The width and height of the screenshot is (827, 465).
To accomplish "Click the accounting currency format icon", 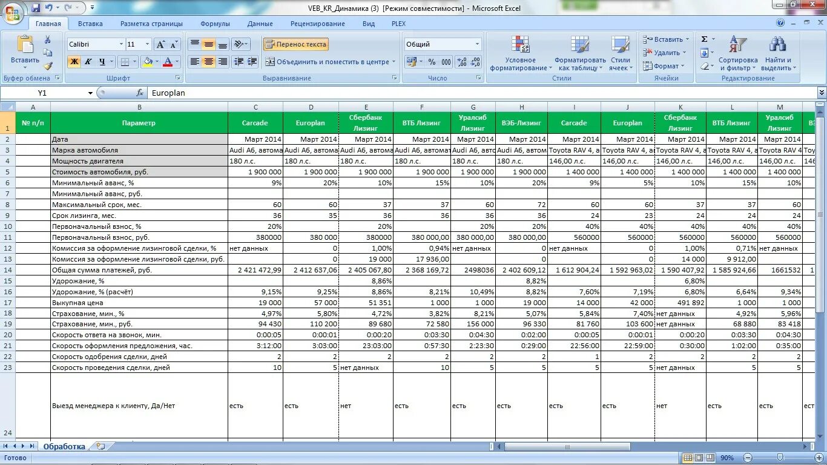I will click(x=412, y=62).
